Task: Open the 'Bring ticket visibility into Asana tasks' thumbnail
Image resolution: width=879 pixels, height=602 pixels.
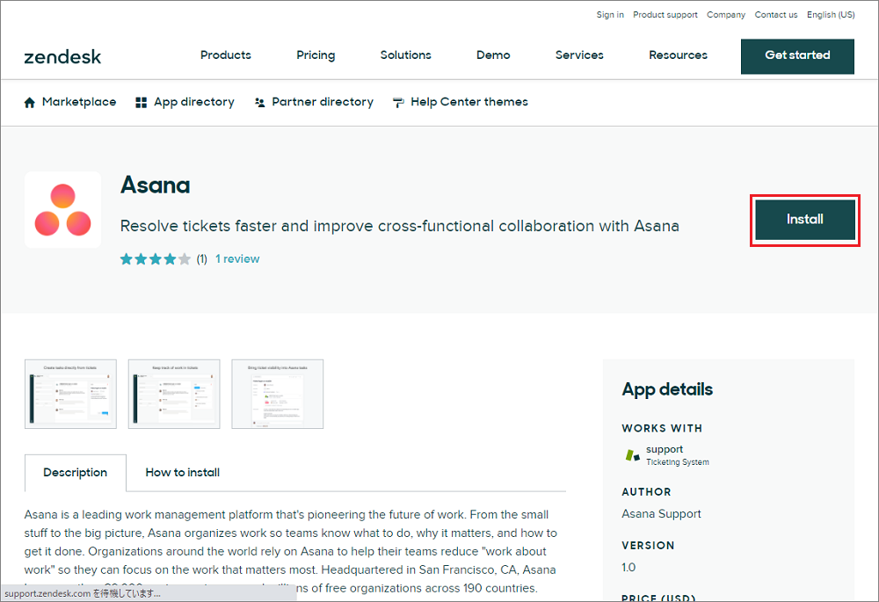Action: pyautogui.click(x=278, y=394)
